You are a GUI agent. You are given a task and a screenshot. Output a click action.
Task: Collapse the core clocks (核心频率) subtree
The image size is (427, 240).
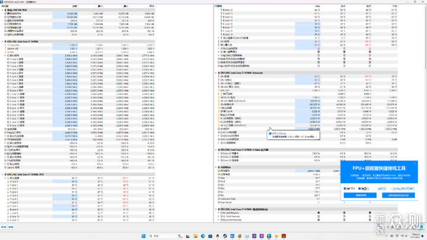tap(5, 56)
